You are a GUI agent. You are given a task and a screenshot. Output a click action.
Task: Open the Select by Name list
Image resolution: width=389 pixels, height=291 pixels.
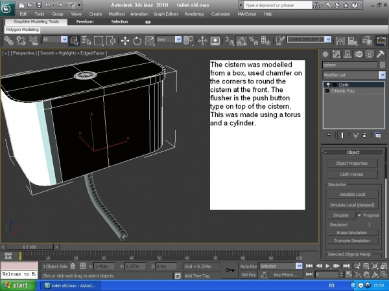click(x=86, y=41)
